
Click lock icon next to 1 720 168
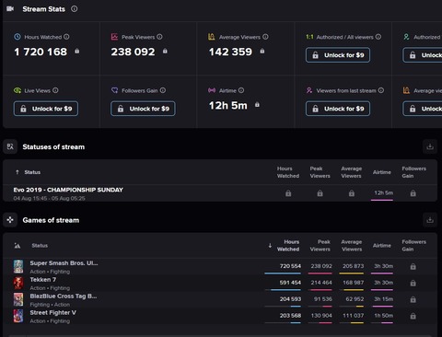point(77,51)
